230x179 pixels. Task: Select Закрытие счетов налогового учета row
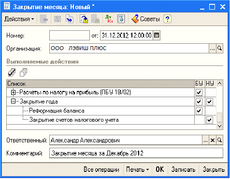tap(101, 120)
